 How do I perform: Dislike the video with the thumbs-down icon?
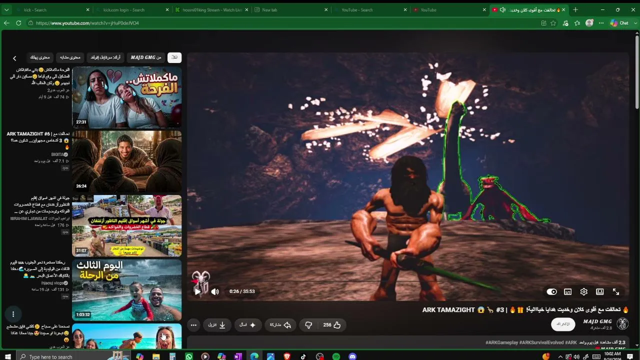(x=308, y=325)
